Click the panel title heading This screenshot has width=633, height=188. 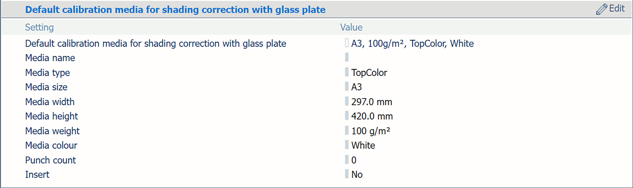click(x=175, y=10)
